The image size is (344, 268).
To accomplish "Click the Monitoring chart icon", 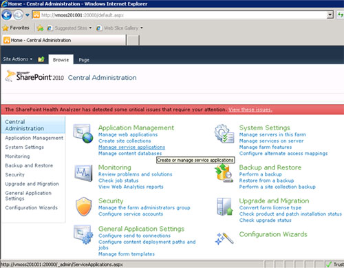I will [83, 173].
